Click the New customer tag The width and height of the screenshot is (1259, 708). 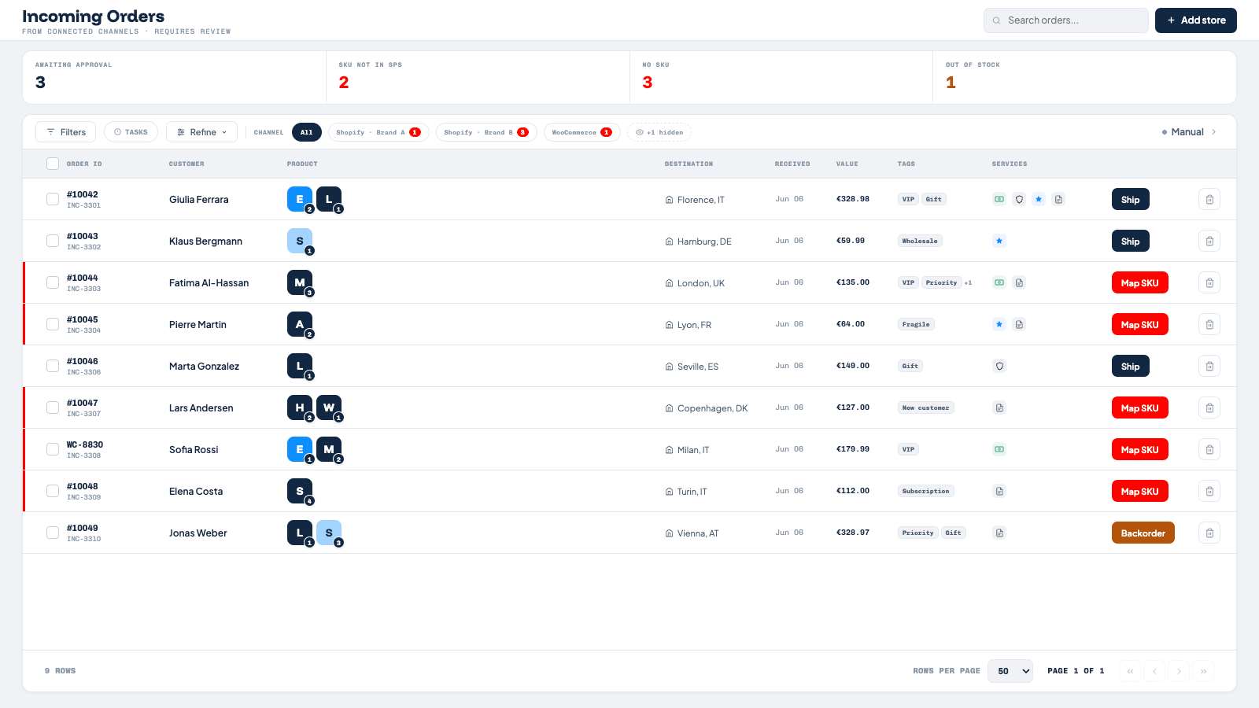click(925, 407)
